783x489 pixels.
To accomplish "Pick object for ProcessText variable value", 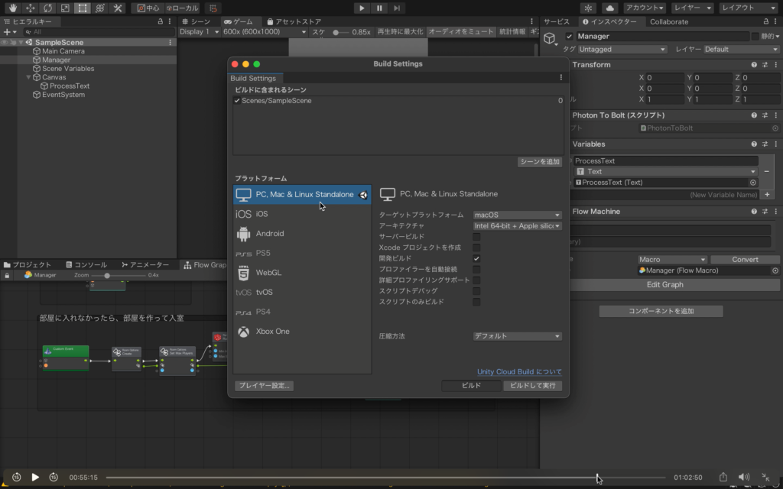I will (x=753, y=183).
